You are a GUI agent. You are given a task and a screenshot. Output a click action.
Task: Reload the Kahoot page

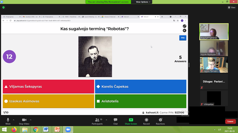(10, 21)
